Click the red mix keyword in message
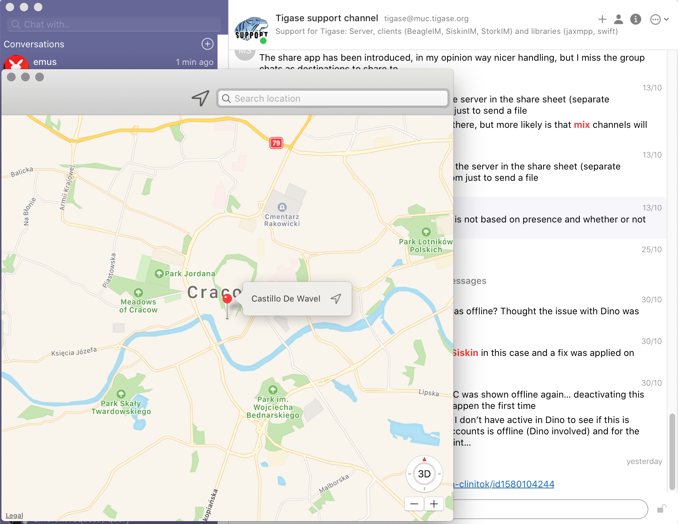Viewport: 678px width, 524px height. pos(582,125)
